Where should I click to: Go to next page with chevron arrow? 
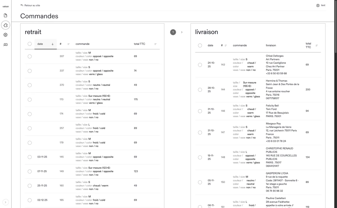click(x=182, y=32)
